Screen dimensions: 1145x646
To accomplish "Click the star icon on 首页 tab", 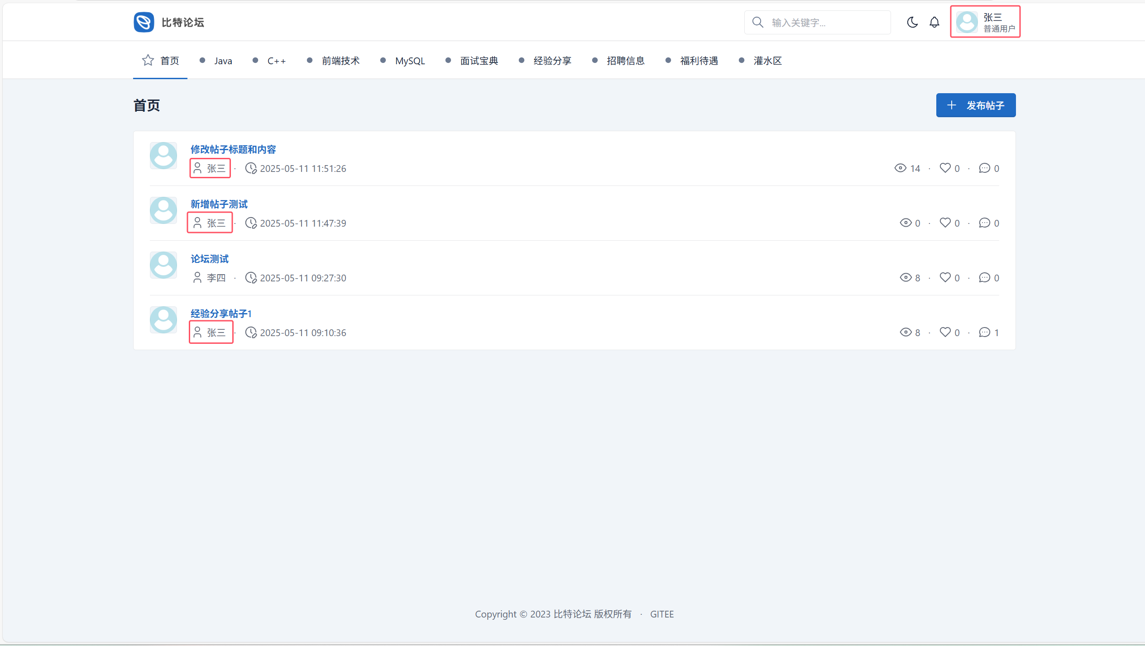I will [x=148, y=60].
